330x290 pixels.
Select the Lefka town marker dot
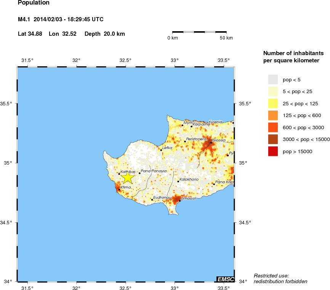pyautogui.click(x=161, y=150)
